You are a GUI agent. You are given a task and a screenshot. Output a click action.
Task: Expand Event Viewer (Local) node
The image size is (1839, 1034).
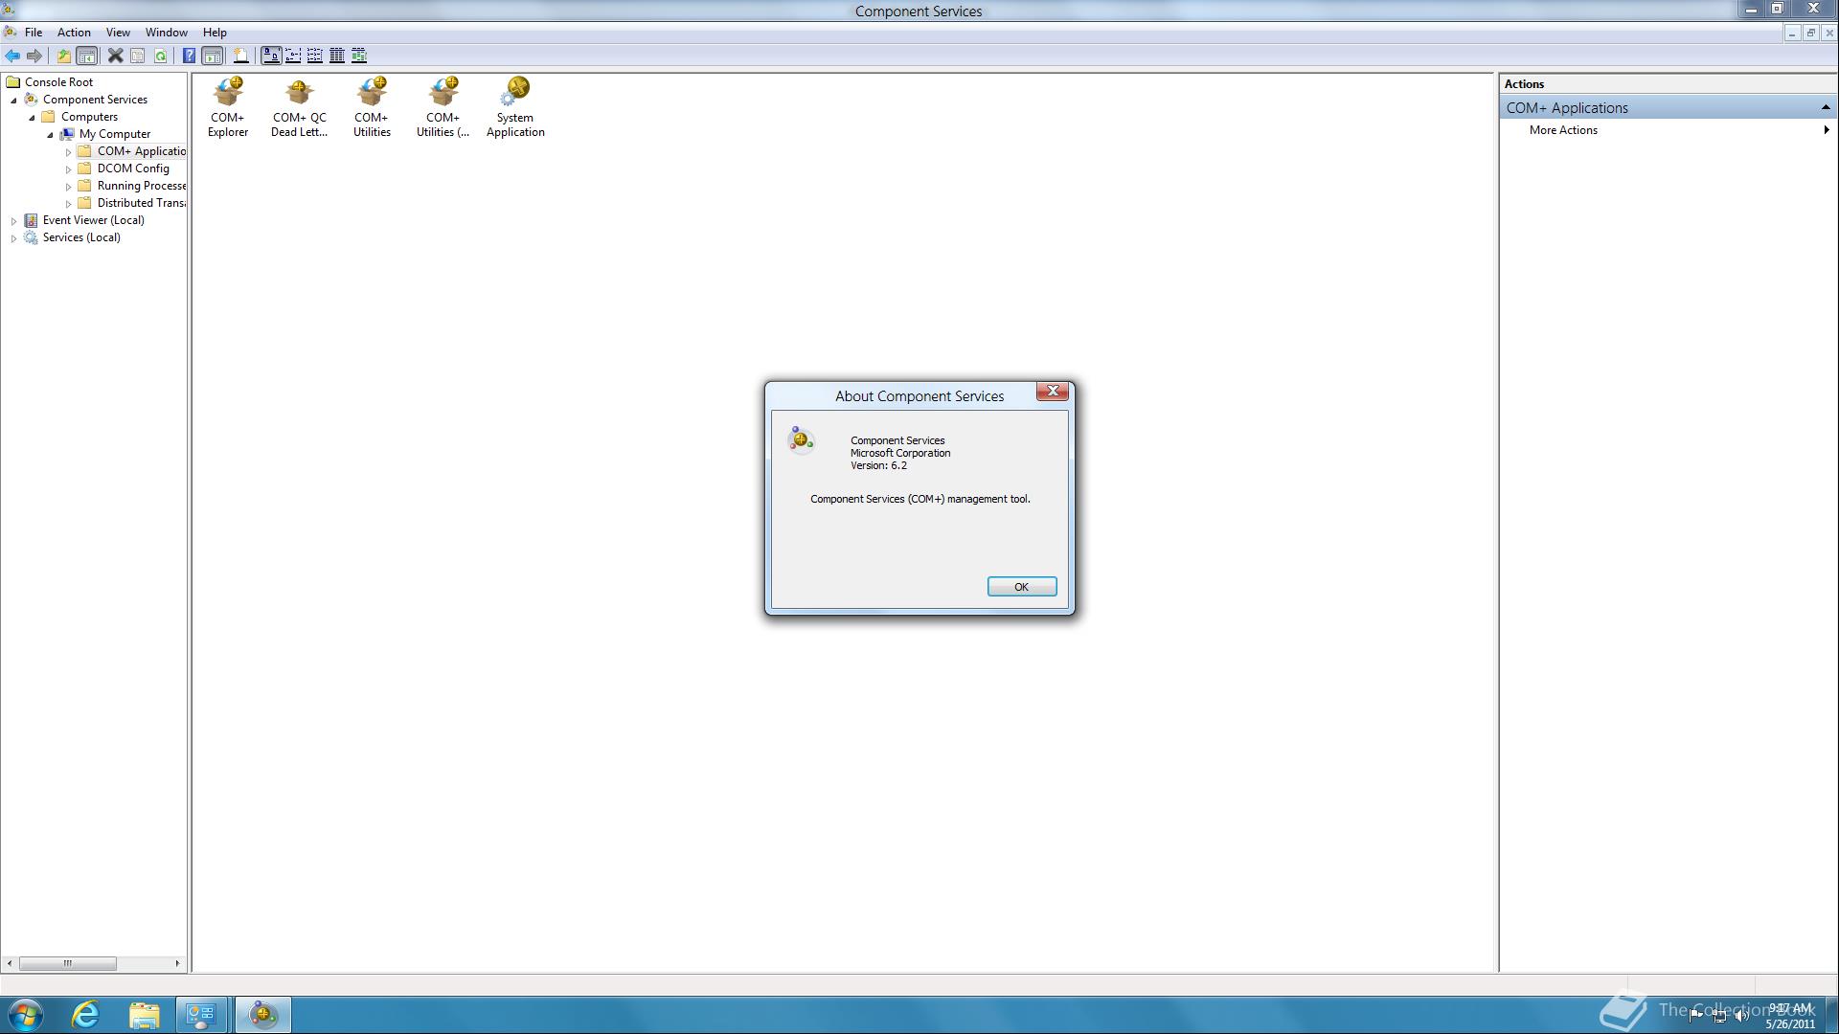tap(14, 220)
